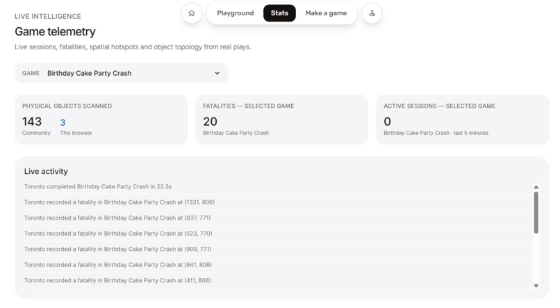Click the 'Live sessions, fatalities, spatial hotspots' subtitle
Screen dimensions: 560x308
click(133, 47)
